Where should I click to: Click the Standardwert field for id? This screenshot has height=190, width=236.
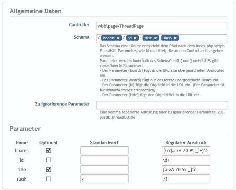(104, 160)
